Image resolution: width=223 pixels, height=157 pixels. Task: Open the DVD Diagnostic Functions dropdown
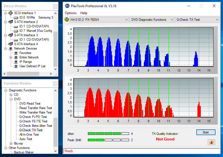[x=152, y=20]
